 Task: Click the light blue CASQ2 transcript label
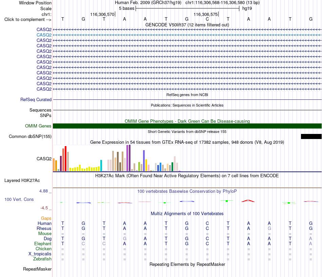point(44,35)
